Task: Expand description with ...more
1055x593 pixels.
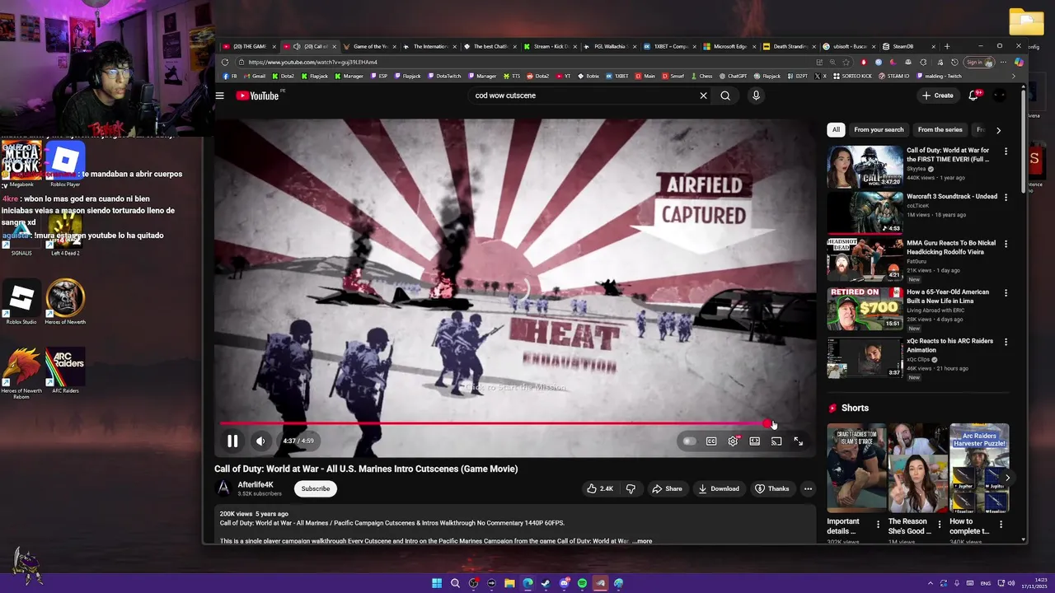Action: (x=642, y=541)
